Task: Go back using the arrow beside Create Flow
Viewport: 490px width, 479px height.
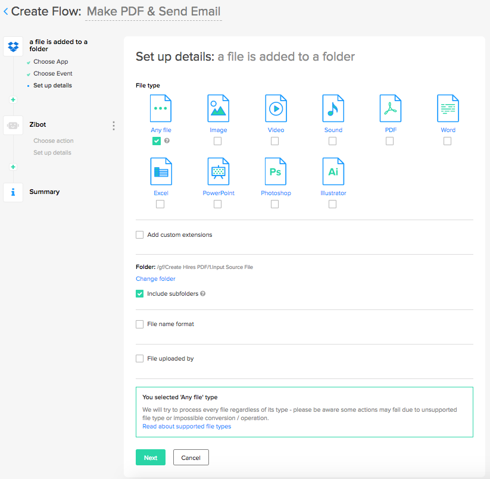Action: tap(6, 11)
